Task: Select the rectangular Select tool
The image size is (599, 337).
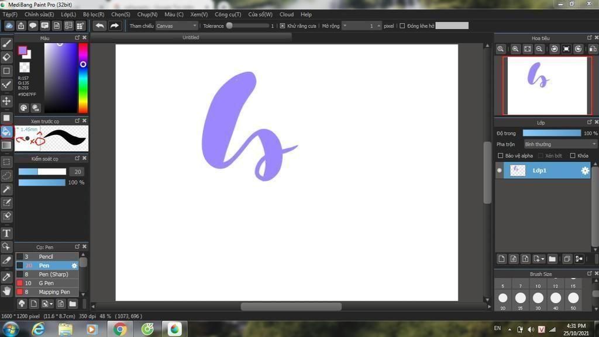Action: click(x=6, y=162)
